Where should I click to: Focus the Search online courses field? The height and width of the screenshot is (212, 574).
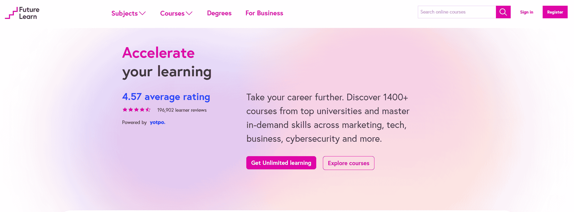pos(456,12)
